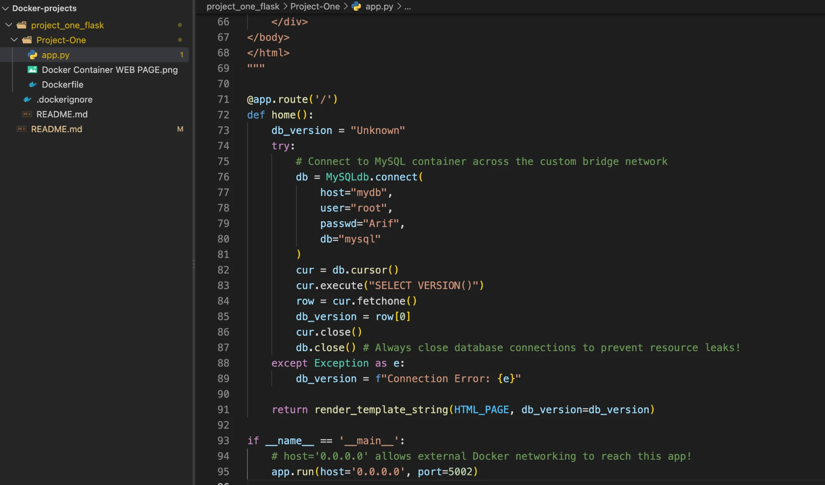
Task: Click cur.fetchone() on line 84
Action: (374, 301)
